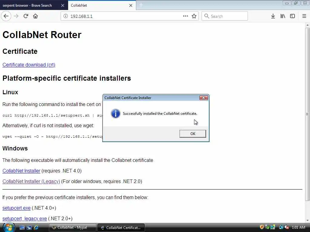Click the scrollbar down arrow
The height and width of the screenshot is (232, 310).
307,220
